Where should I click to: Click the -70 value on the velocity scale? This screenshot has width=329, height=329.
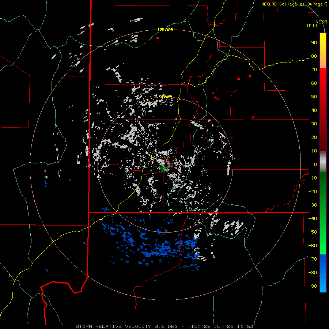pos(313,259)
